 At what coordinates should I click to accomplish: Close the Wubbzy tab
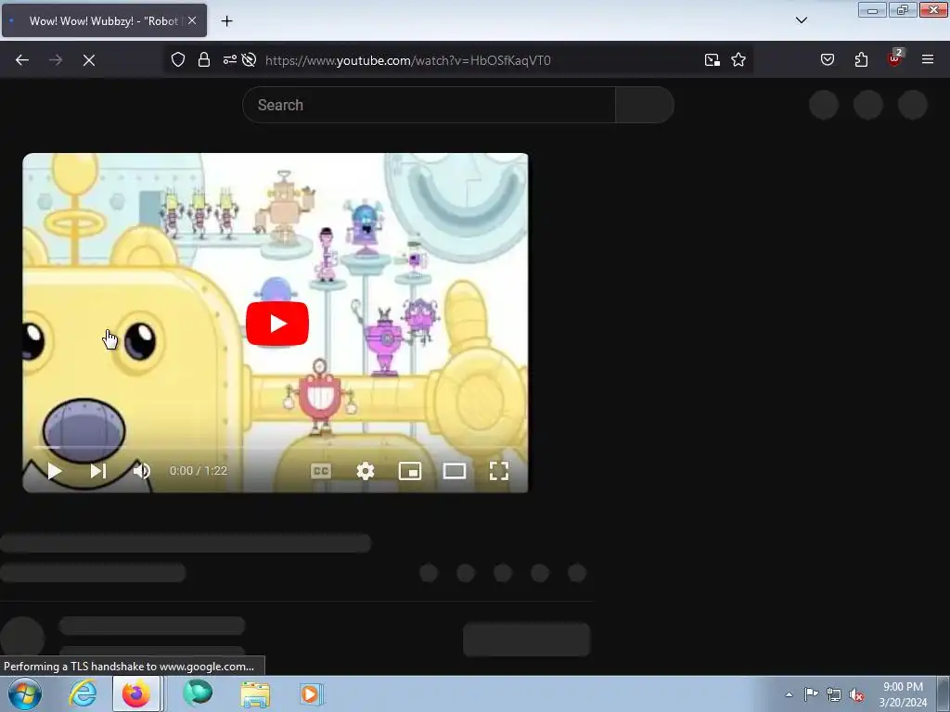pos(192,20)
